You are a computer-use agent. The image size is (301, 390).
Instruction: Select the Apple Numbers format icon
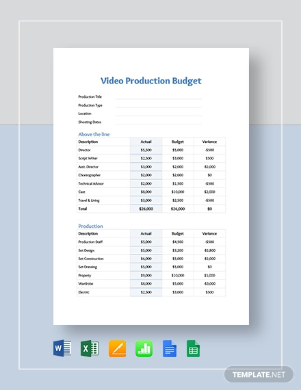[144, 348]
